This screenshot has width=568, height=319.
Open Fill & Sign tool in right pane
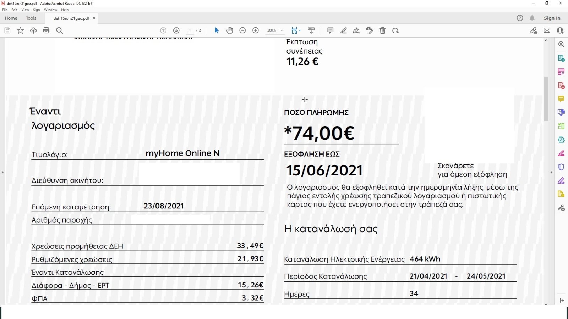tap(561, 181)
